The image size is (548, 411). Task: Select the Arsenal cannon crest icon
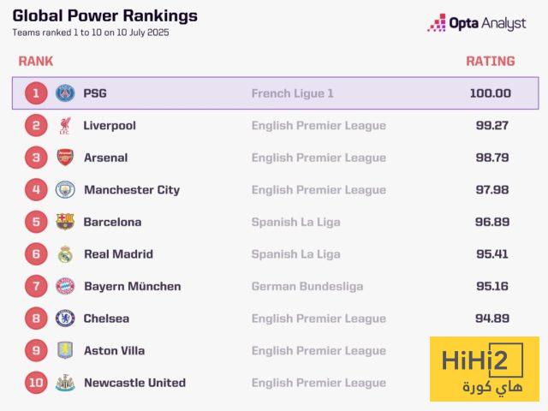(65, 158)
